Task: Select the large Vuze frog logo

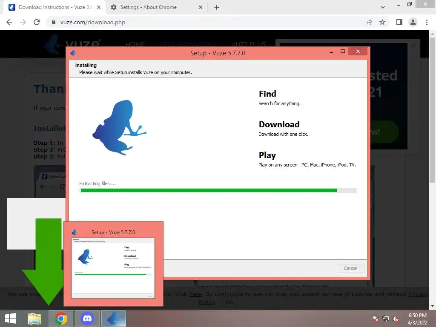Action: [x=119, y=128]
